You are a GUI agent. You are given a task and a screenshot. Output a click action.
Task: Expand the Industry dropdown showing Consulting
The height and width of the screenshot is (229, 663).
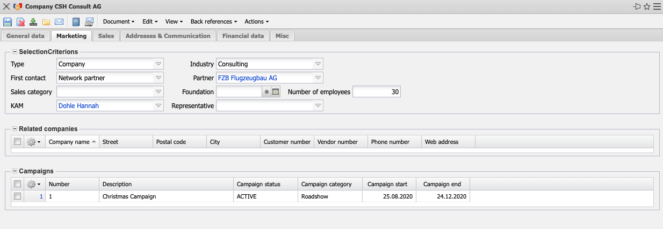pos(318,64)
